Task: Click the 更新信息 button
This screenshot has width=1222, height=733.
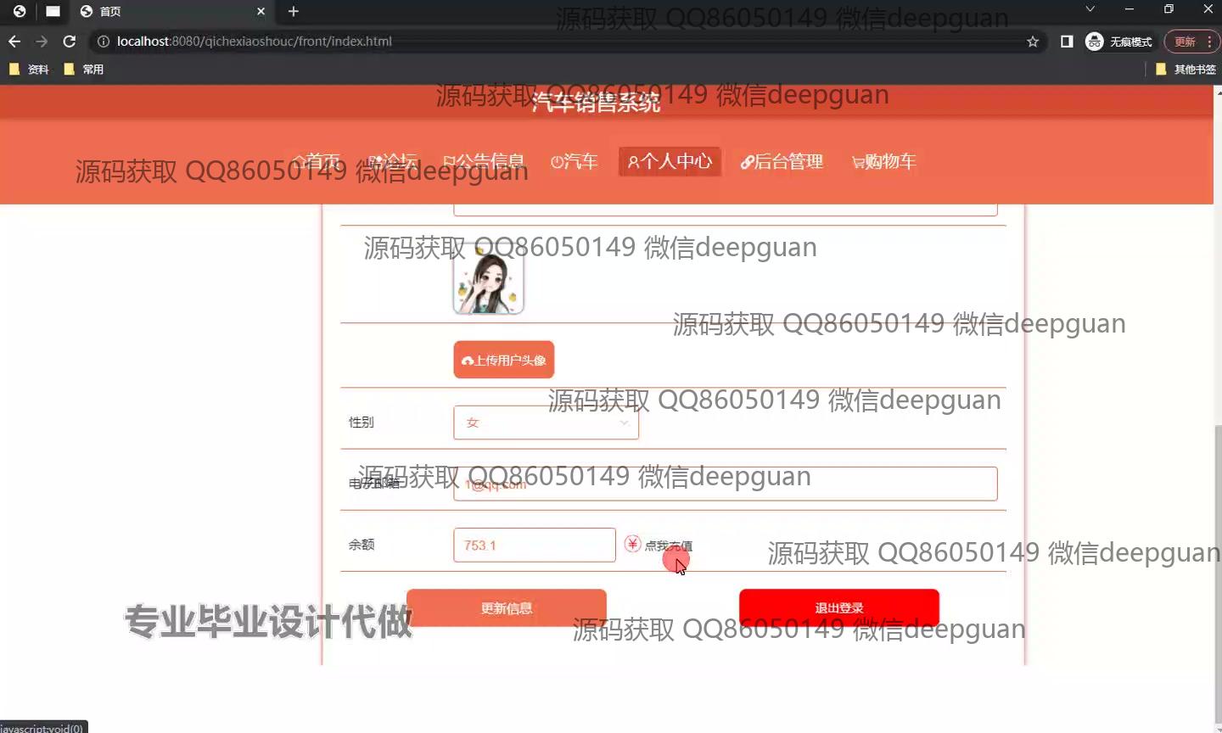Action: coord(507,607)
